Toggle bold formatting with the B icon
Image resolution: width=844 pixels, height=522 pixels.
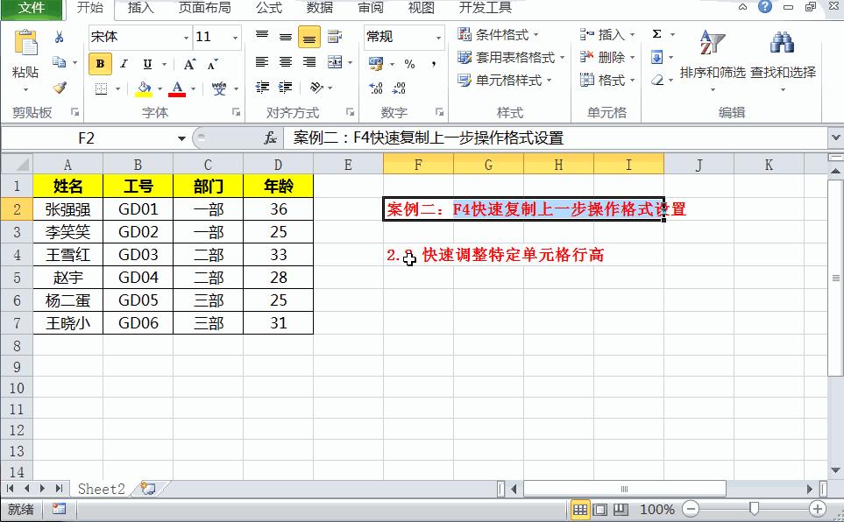point(102,64)
